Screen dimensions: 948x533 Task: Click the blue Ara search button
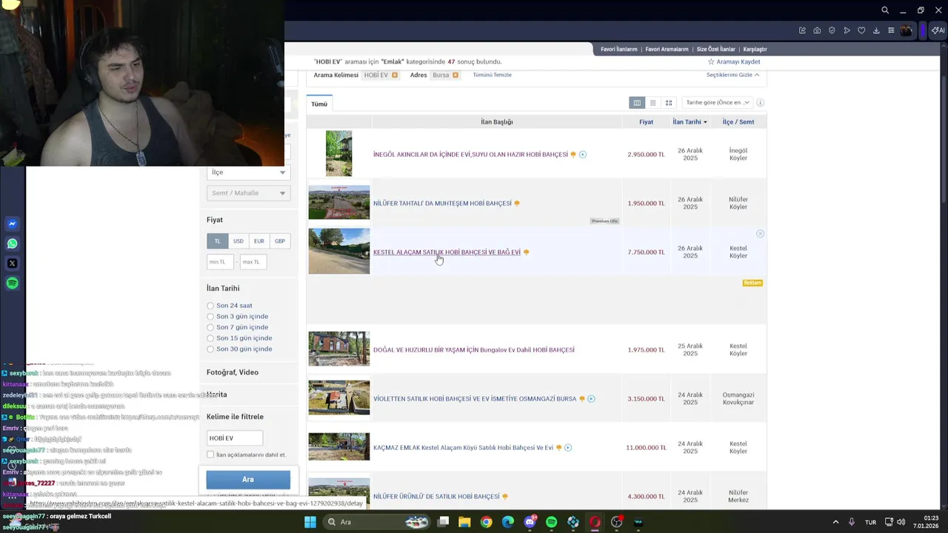[248, 480]
